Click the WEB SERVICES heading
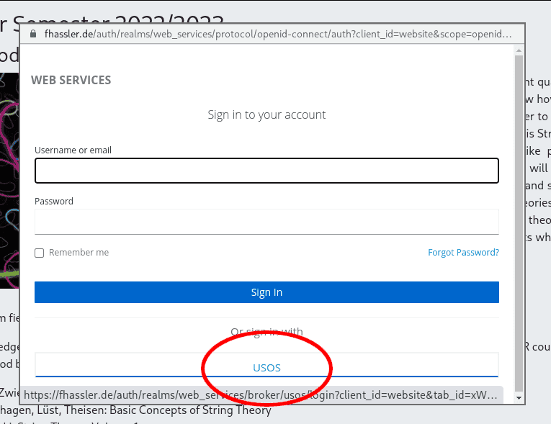Viewport: 551px width, 424px height. pyautogui.click(x=71, y=80)
